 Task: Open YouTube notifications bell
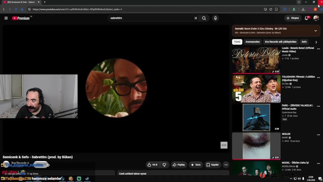point(307,18)
